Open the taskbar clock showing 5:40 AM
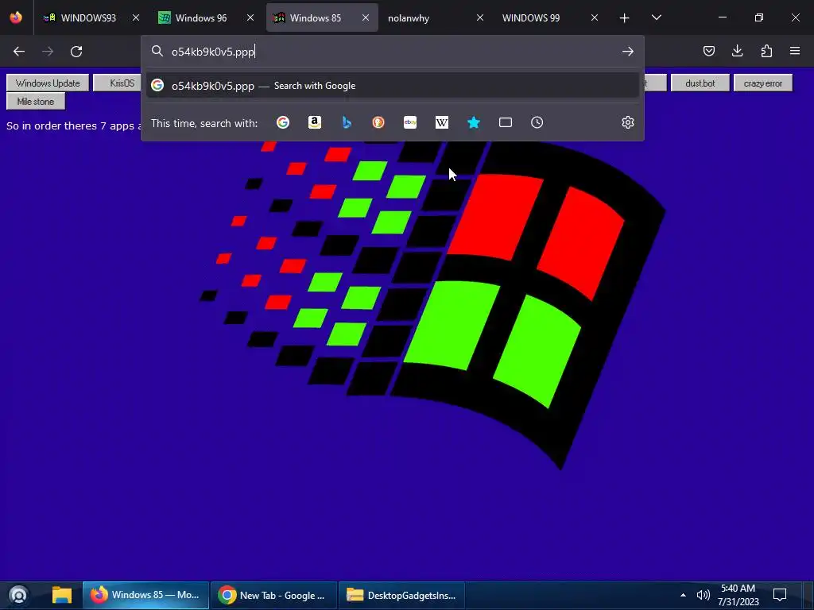 (x=738, y=595)
